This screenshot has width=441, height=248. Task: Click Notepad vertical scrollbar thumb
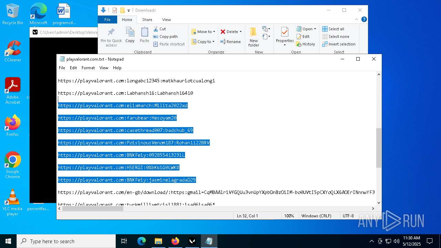click(379, 148)
